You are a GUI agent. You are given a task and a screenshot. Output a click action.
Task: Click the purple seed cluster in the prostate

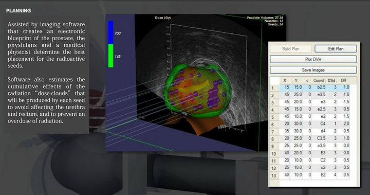214,97
